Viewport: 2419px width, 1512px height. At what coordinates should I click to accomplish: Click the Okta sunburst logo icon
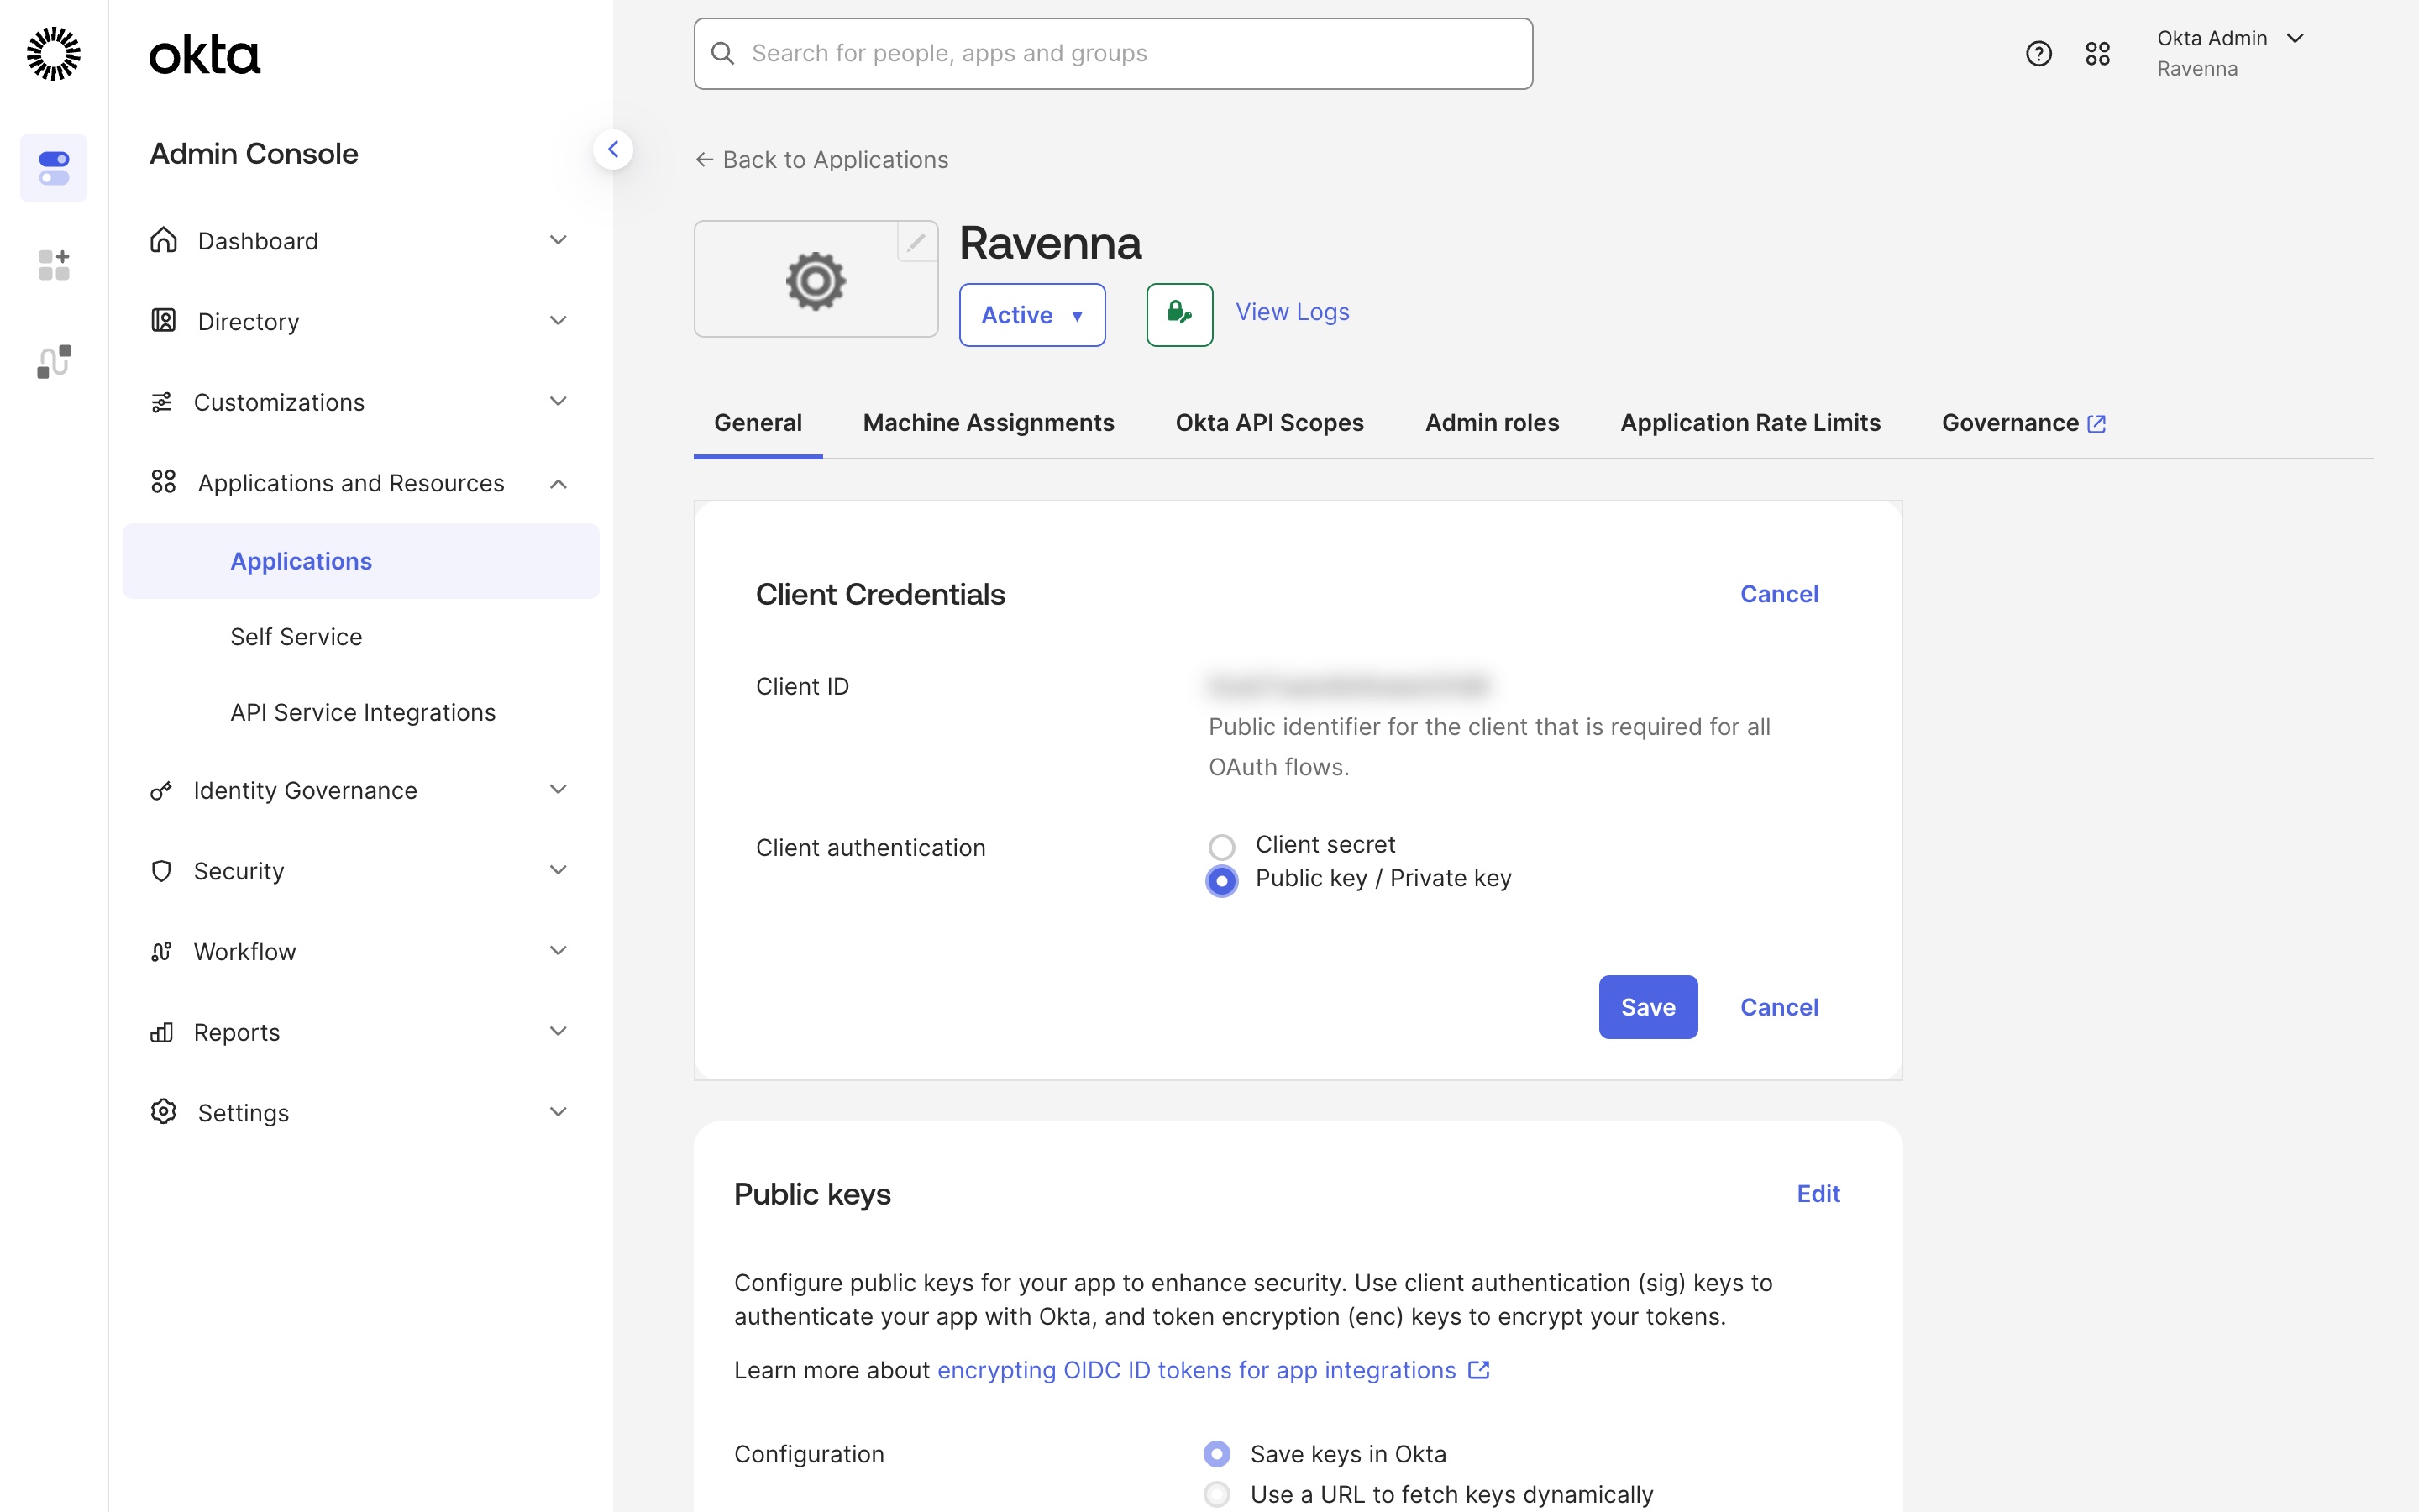[x=53, y=54]
